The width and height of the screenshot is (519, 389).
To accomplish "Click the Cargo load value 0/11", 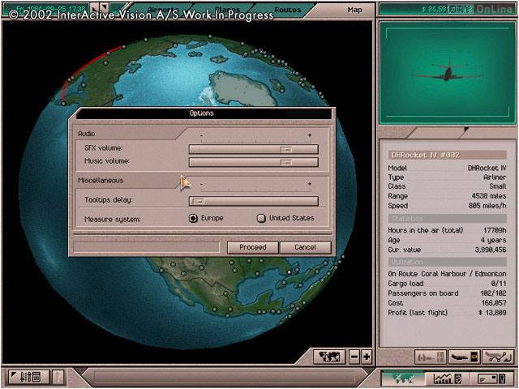I will pyautogui.click(x=499, y=284).
